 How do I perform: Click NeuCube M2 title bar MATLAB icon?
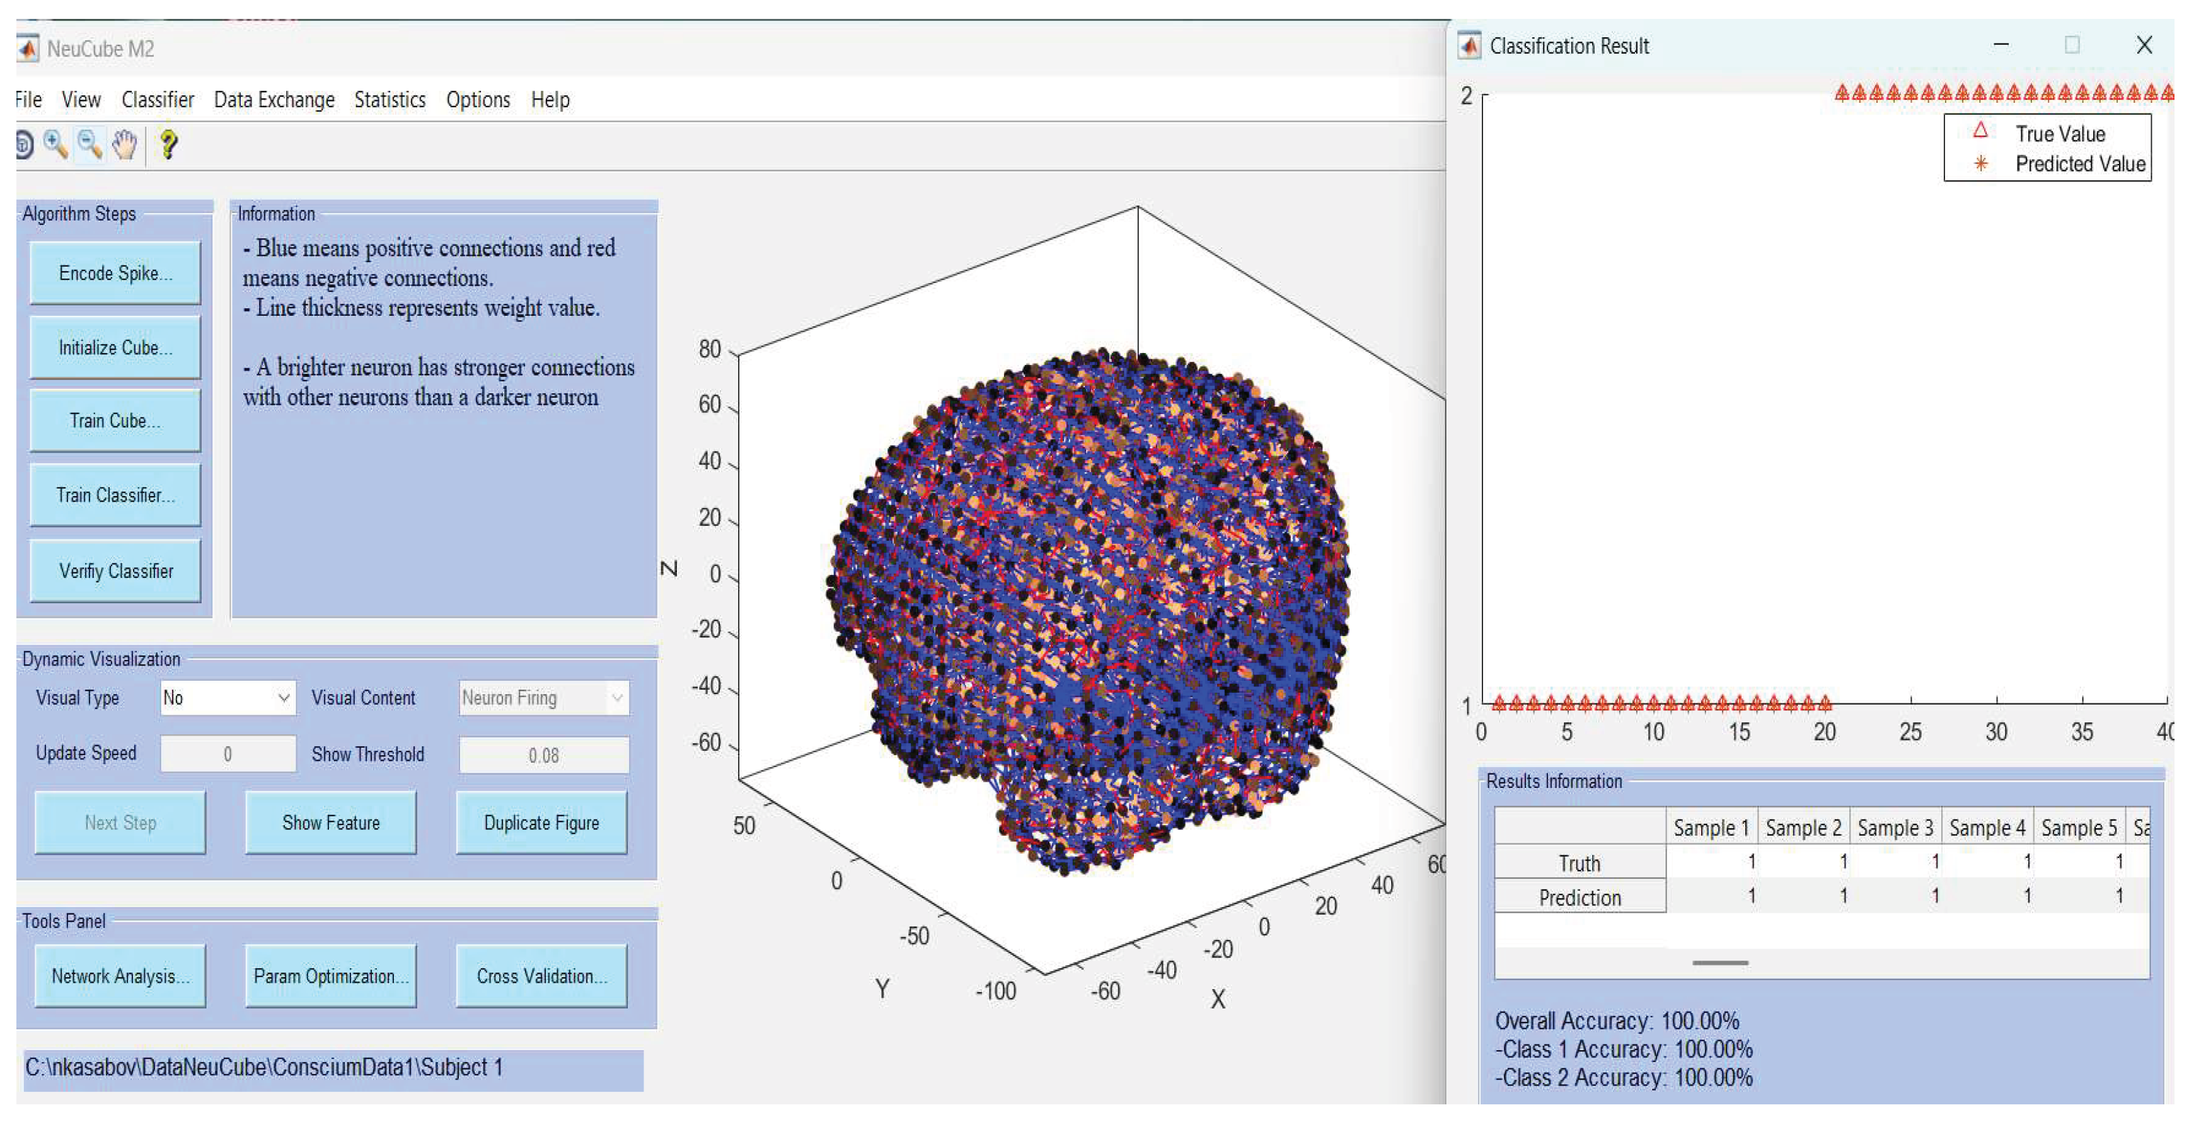point(27,49)
